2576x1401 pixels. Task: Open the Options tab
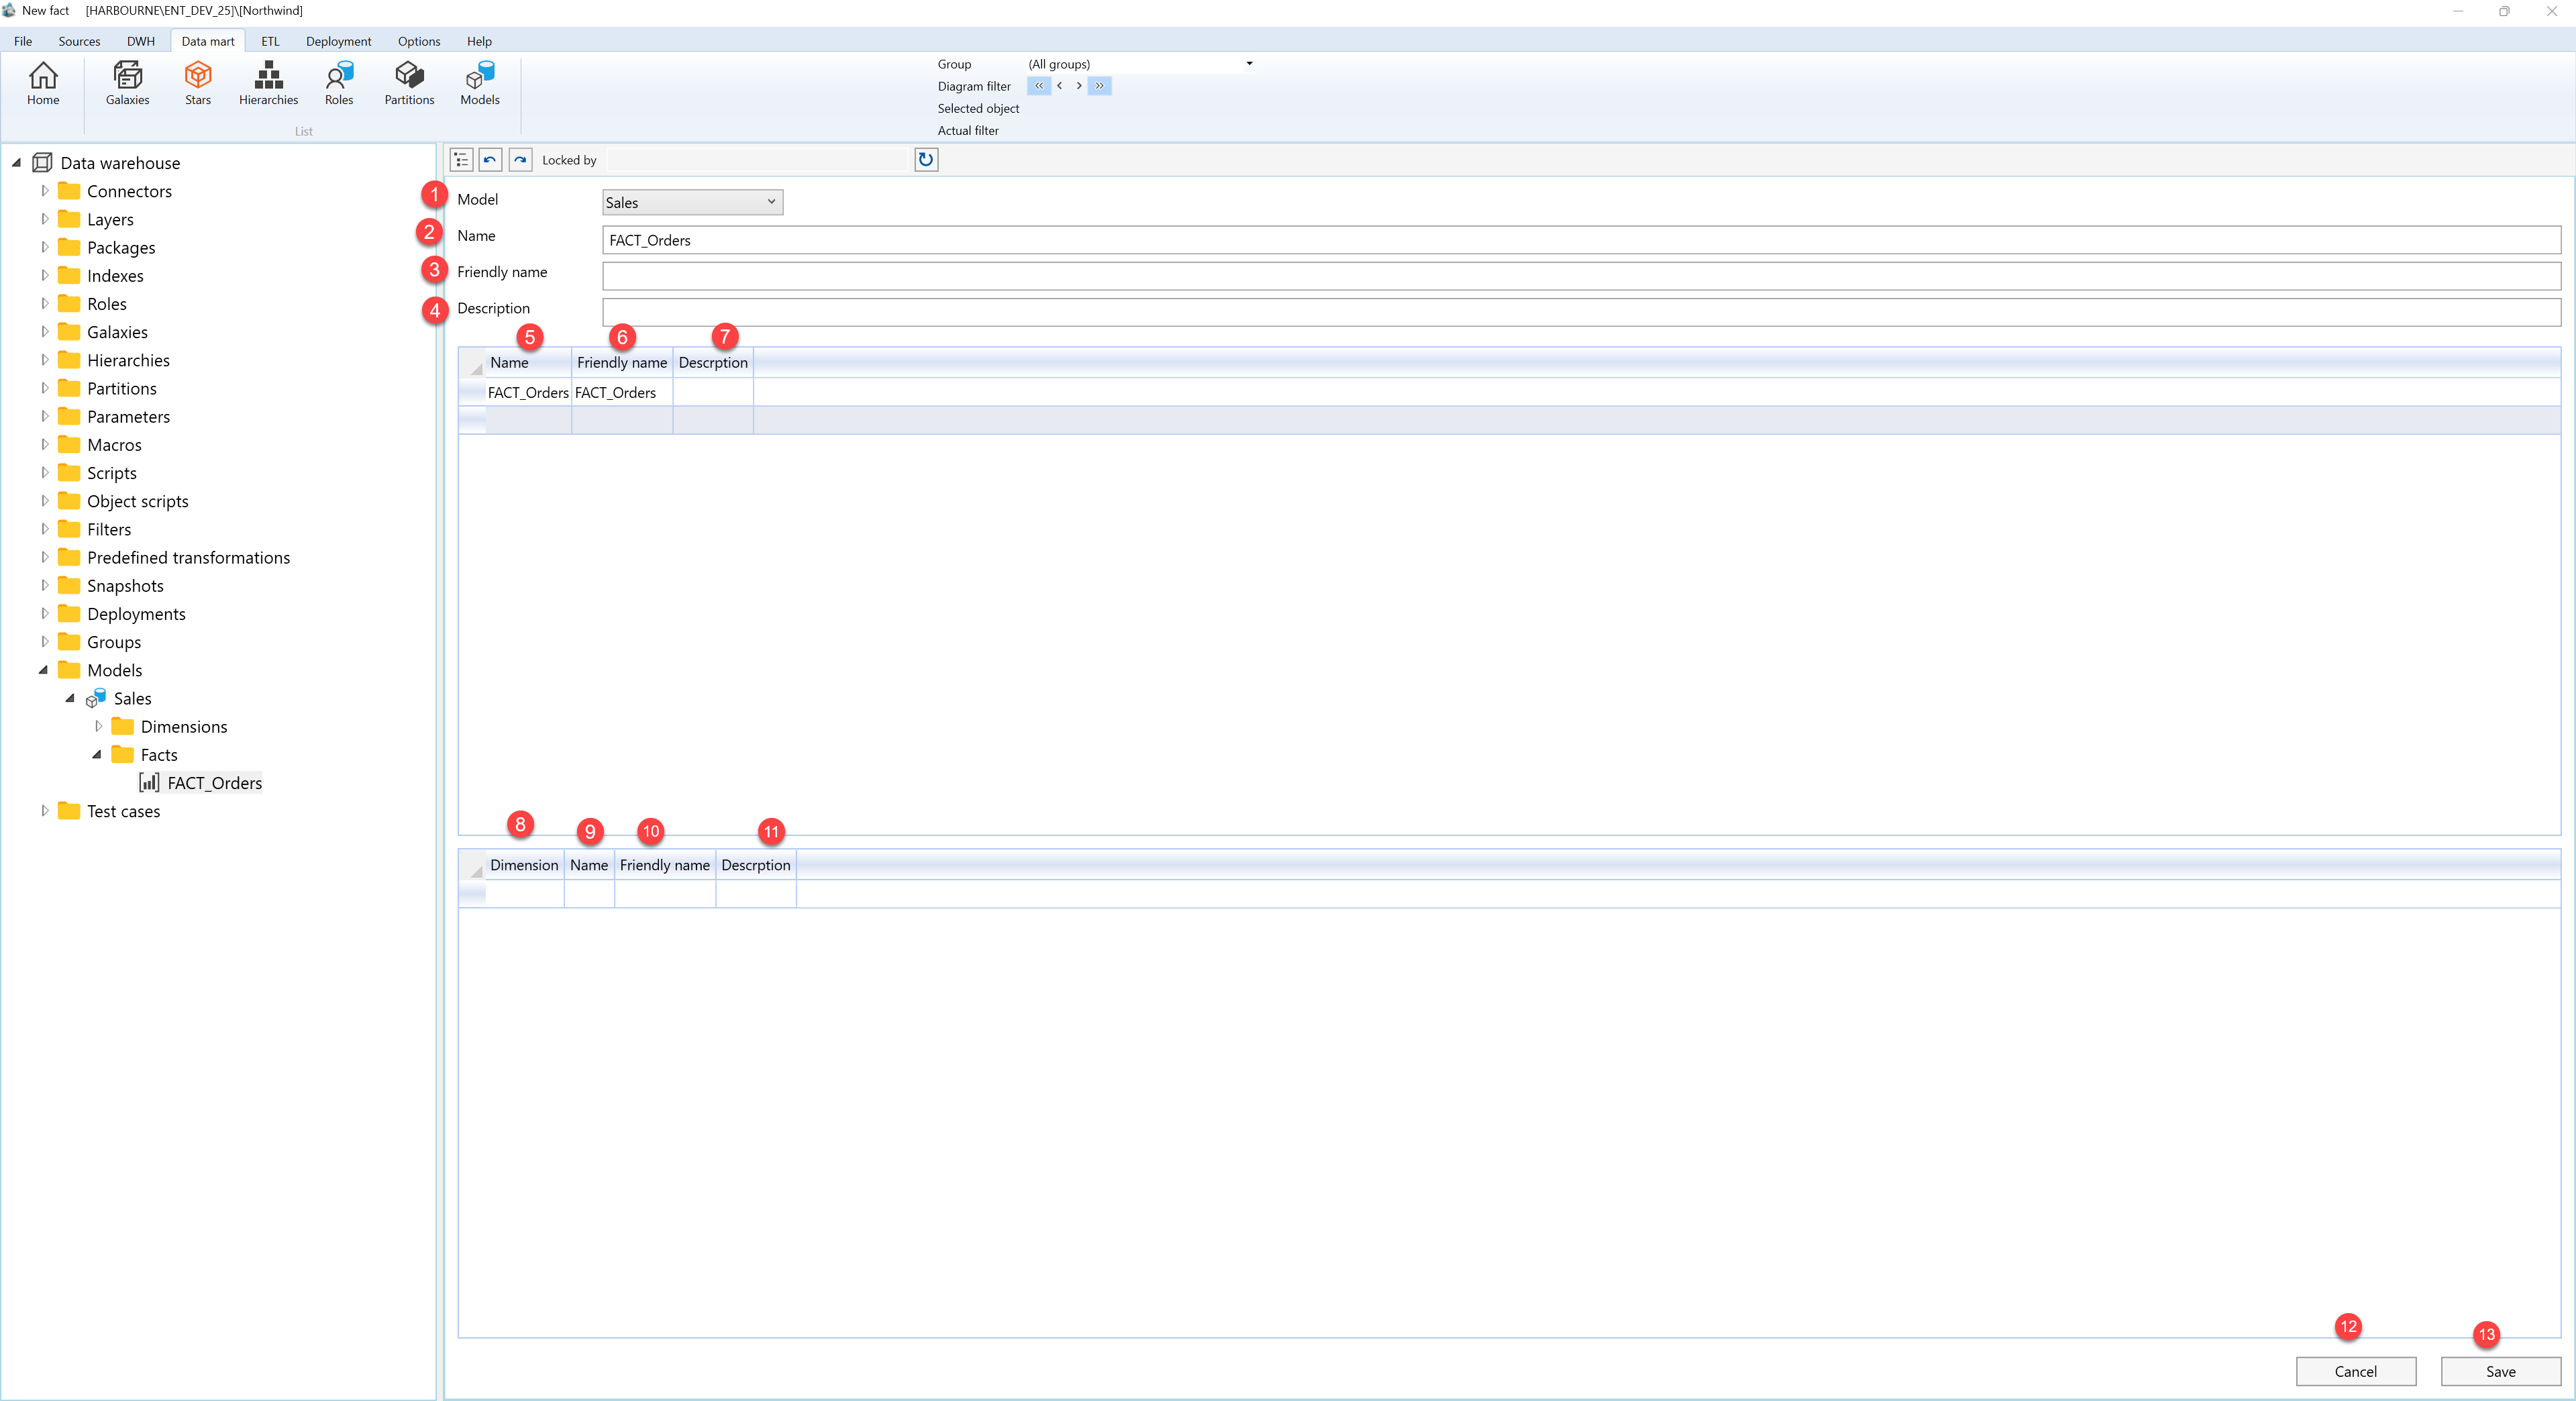tap(419, 41)
